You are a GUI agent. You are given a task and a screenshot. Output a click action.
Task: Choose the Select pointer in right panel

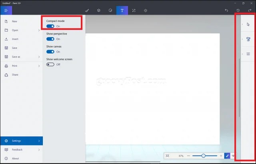tap(248, 24)
